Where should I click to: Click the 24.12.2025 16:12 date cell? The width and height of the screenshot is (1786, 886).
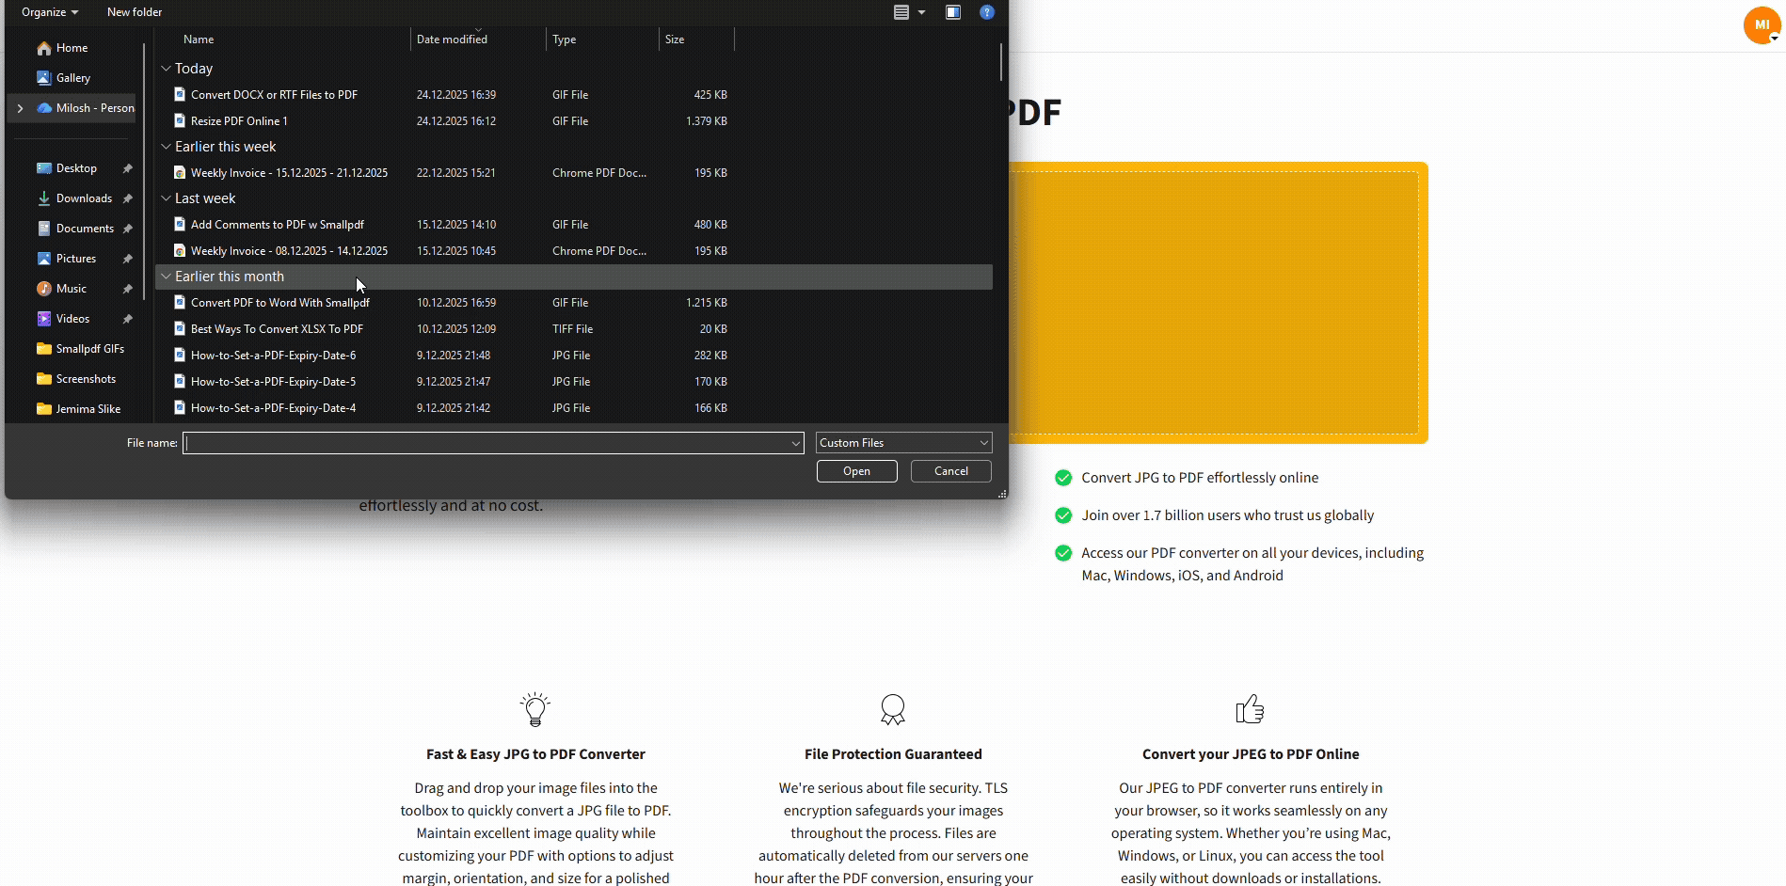pos(456,121)
